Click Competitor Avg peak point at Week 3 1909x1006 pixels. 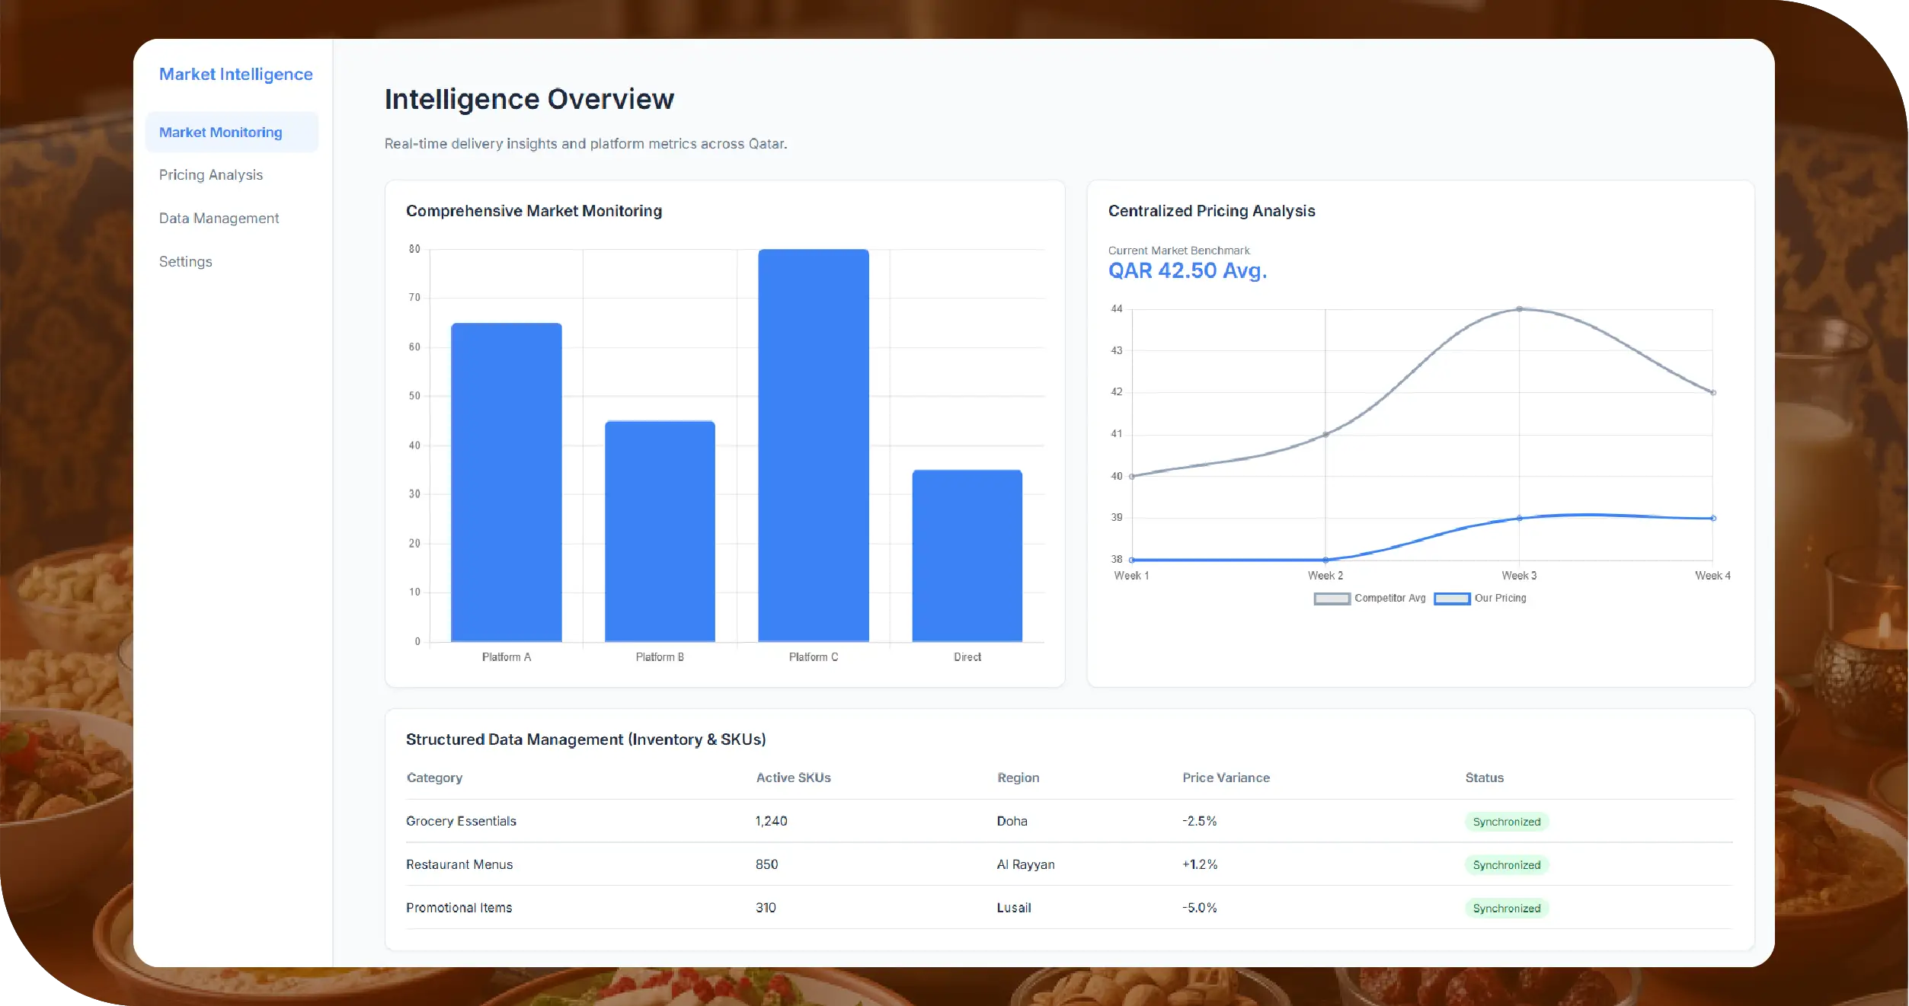tap(1519, 309)
